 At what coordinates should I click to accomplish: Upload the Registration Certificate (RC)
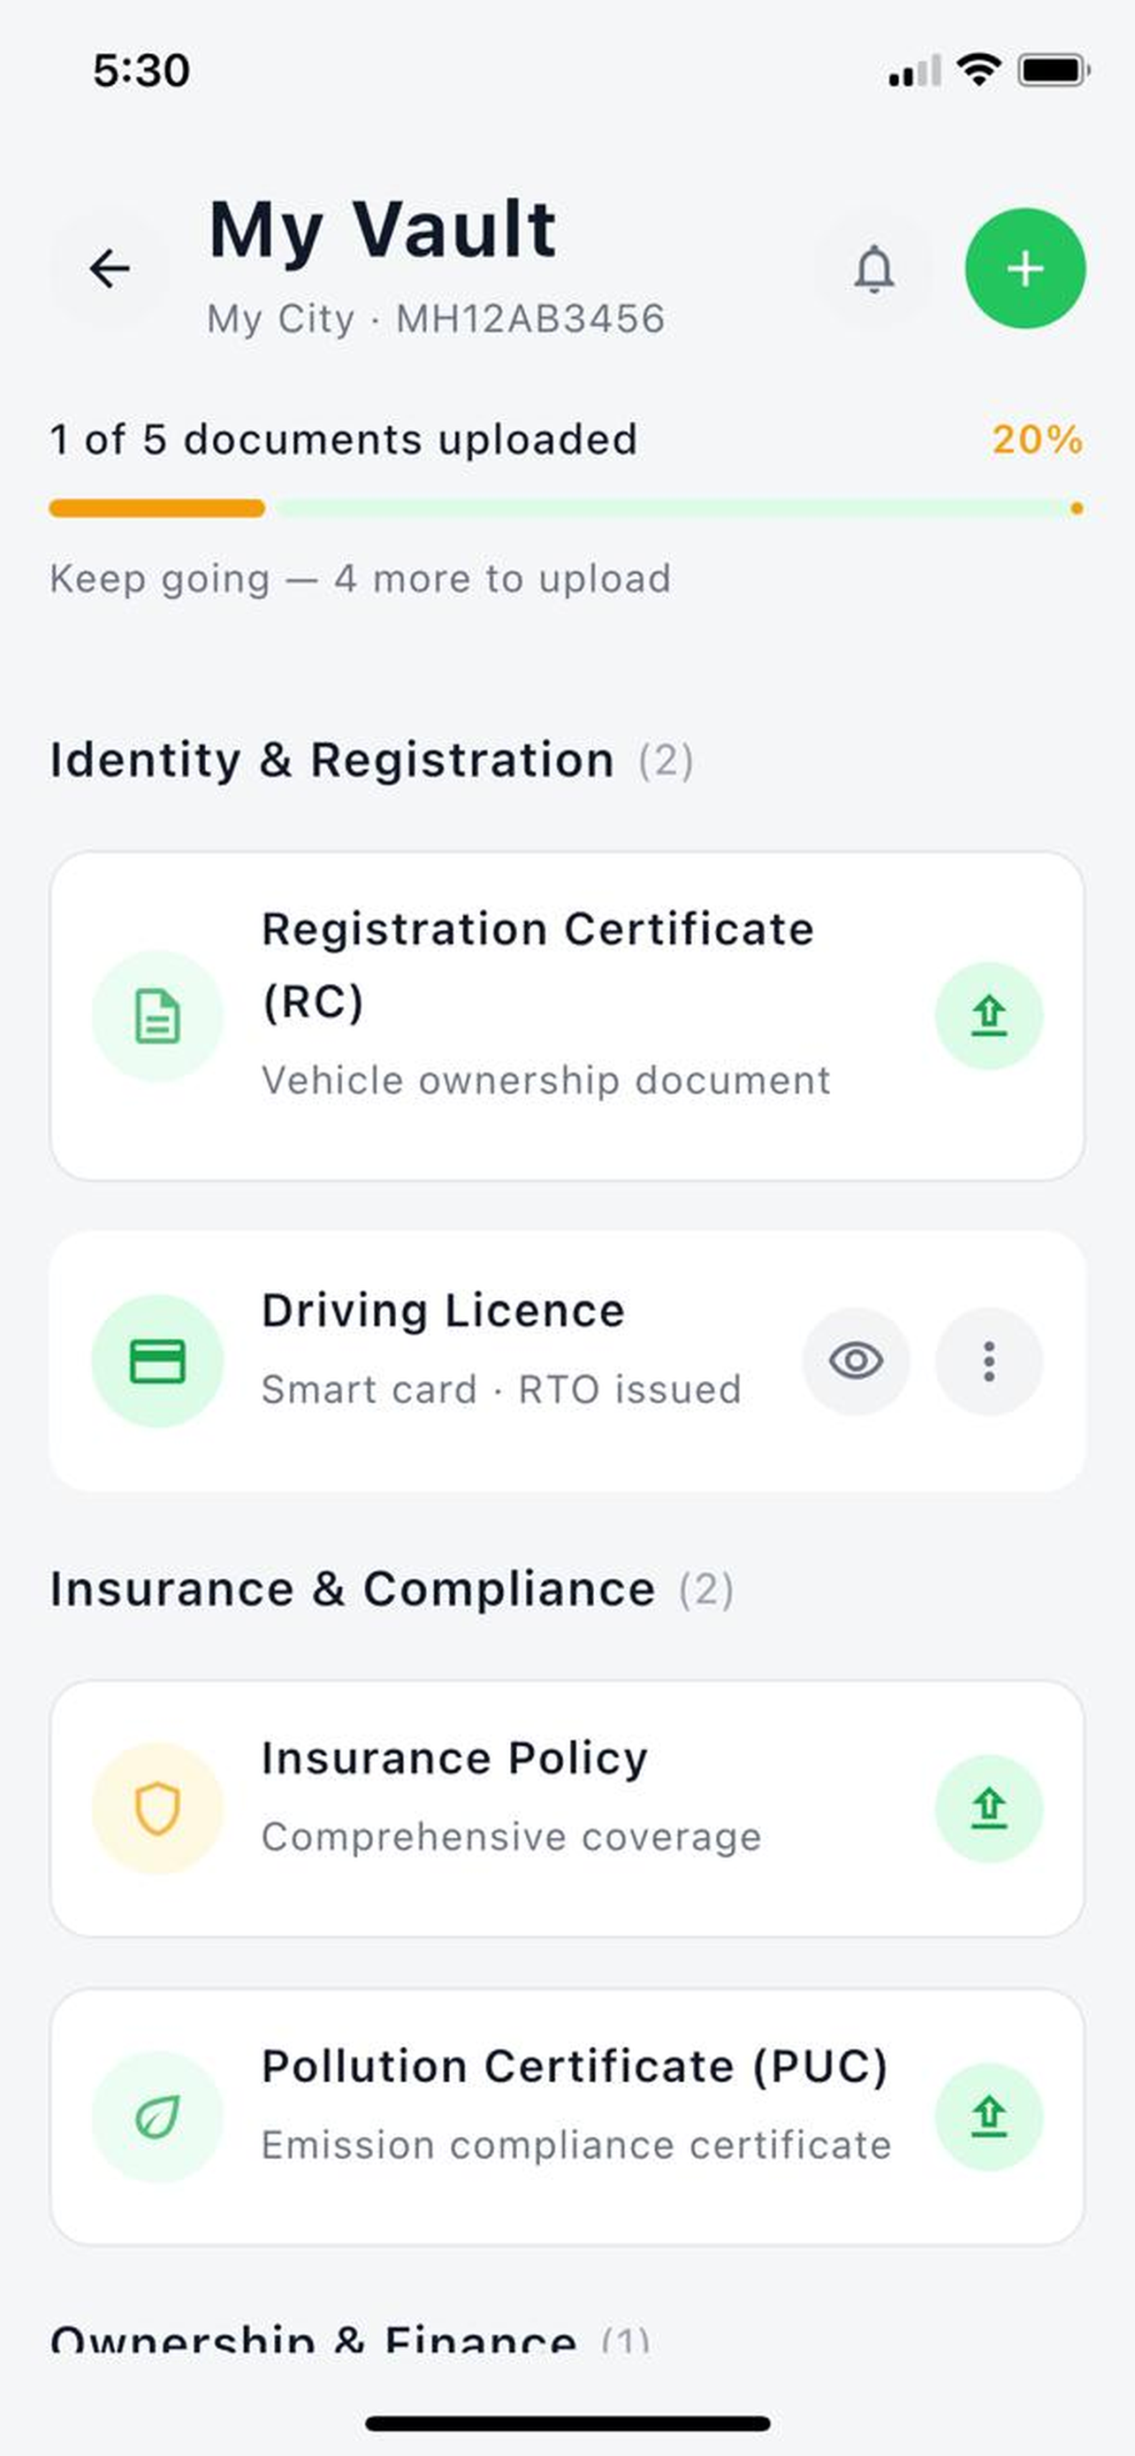[989, 1016]
